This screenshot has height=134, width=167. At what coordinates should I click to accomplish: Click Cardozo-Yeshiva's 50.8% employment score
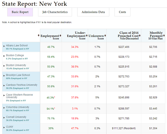tap(51, 86)
